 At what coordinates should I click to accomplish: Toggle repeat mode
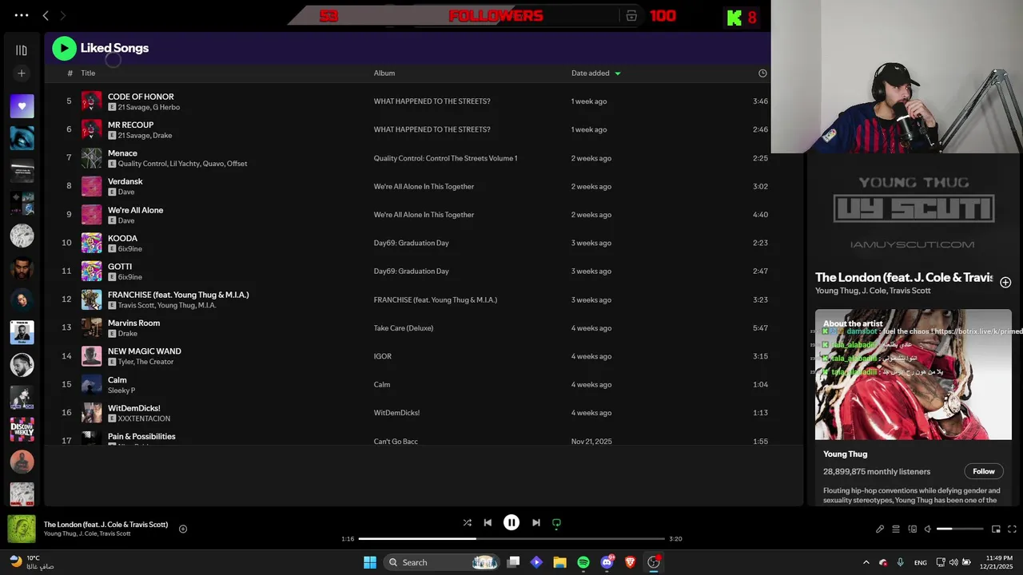556,523
